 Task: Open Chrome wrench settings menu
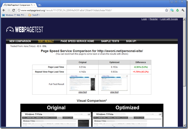[x=183, y=10]
